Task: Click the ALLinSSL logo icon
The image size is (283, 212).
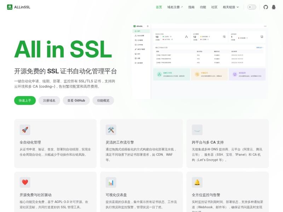Action: pos(10,7)
